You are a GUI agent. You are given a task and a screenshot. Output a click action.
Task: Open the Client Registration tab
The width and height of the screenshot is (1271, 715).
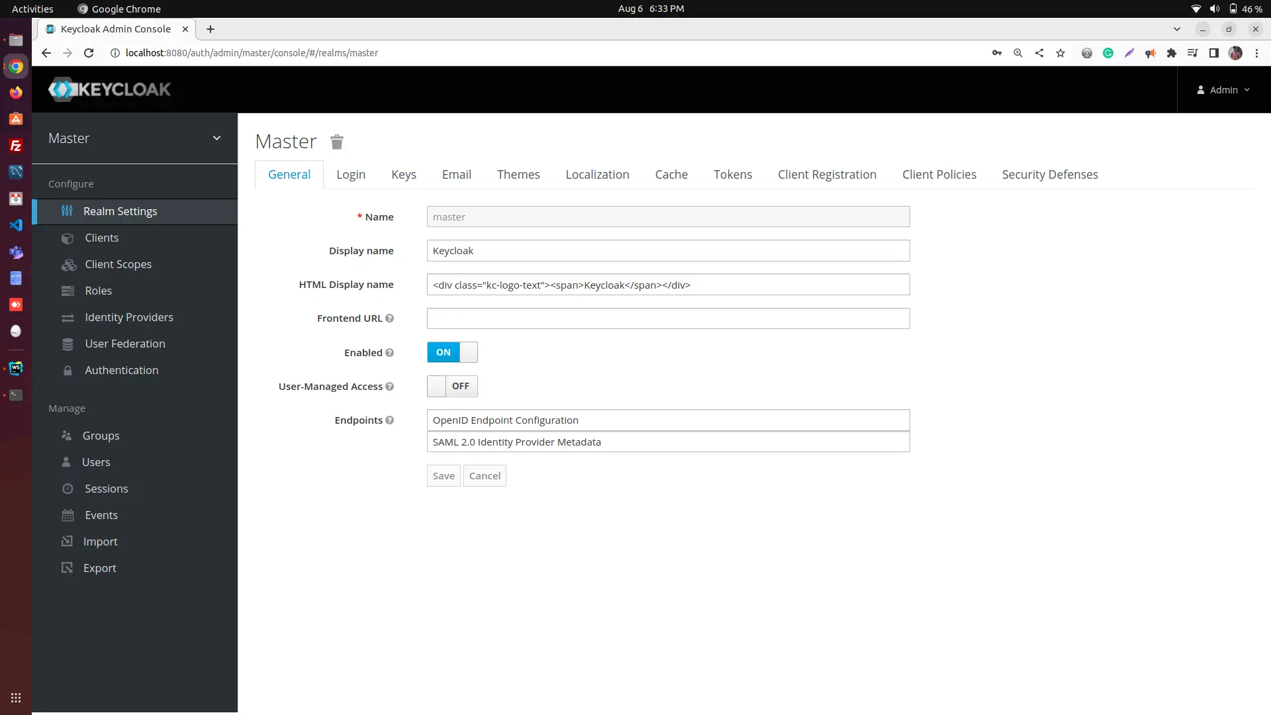(x=827, y=175)
